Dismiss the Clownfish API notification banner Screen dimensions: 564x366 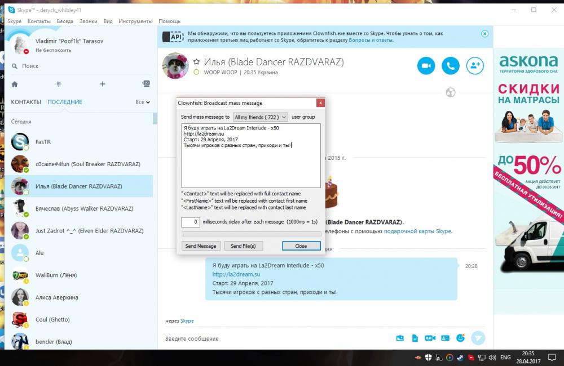tap(484, 34)
